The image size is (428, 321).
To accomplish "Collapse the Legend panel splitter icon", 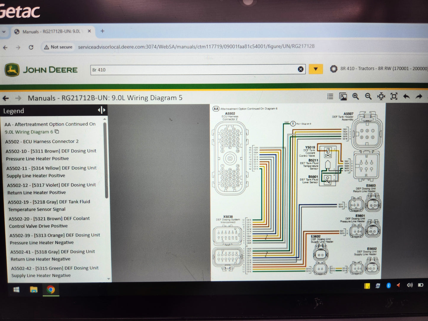I will pos(102,110).
